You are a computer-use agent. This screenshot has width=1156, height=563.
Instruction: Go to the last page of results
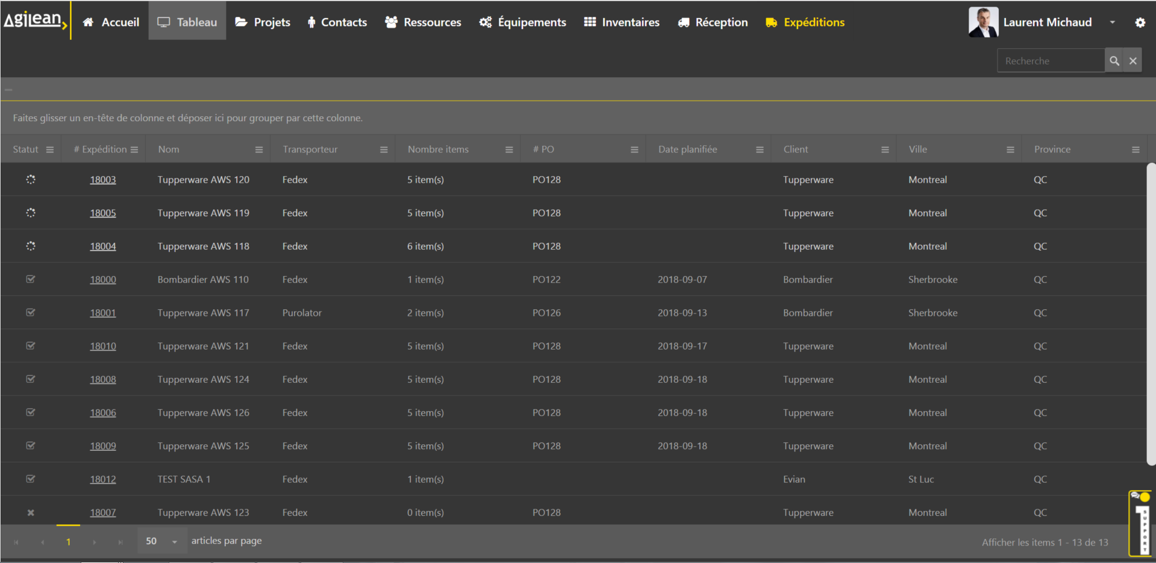pyautogui.click(x=120, y=542)
